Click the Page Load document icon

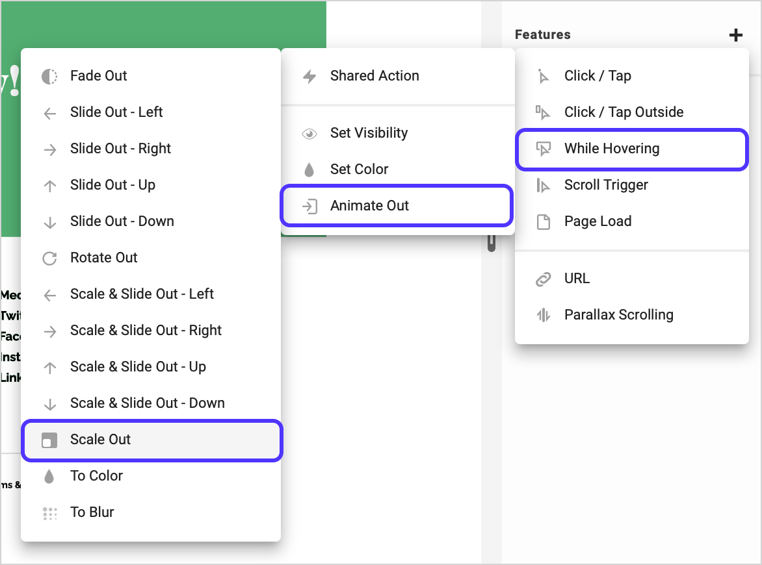[x=543, y=221]
